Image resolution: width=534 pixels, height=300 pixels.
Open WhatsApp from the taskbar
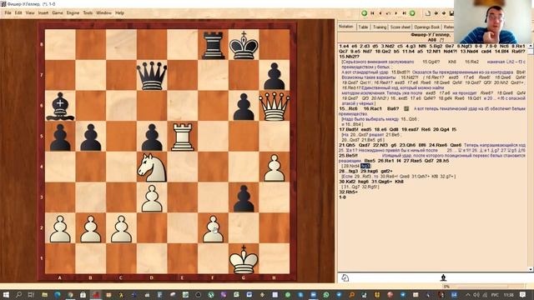(326, 294)
